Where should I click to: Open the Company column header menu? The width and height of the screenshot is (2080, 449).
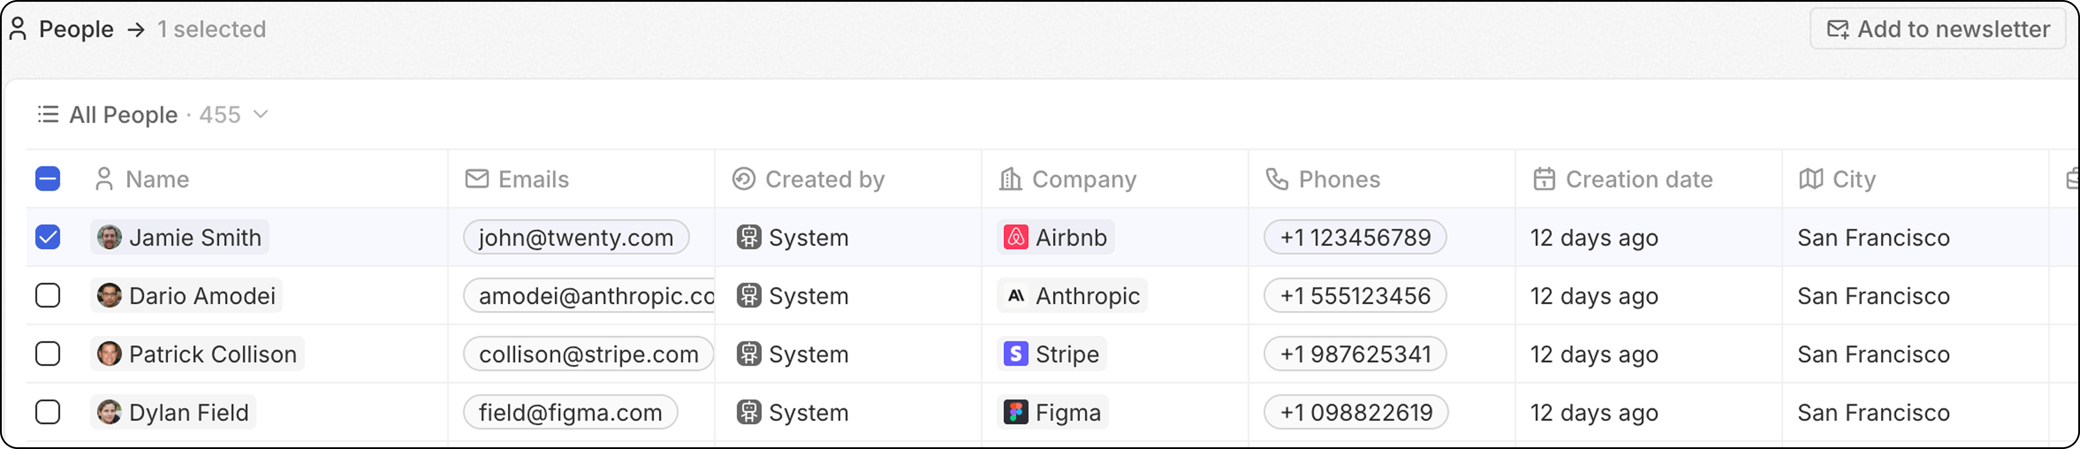coord(1083,179)
